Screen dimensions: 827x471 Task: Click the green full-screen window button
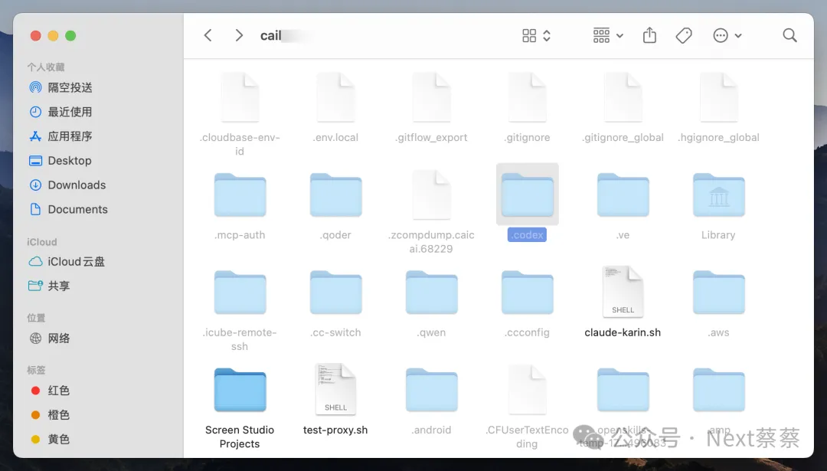click(x=70, y=35)
